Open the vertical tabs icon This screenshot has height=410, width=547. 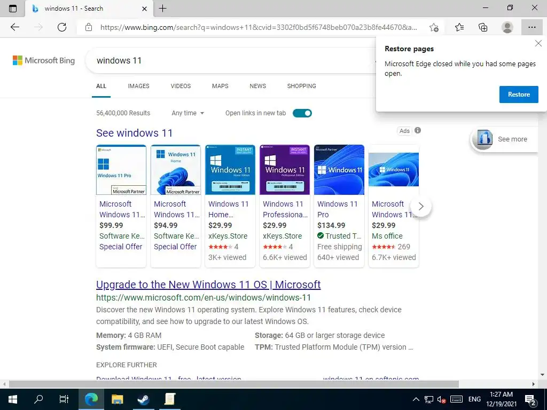point(13,9)
